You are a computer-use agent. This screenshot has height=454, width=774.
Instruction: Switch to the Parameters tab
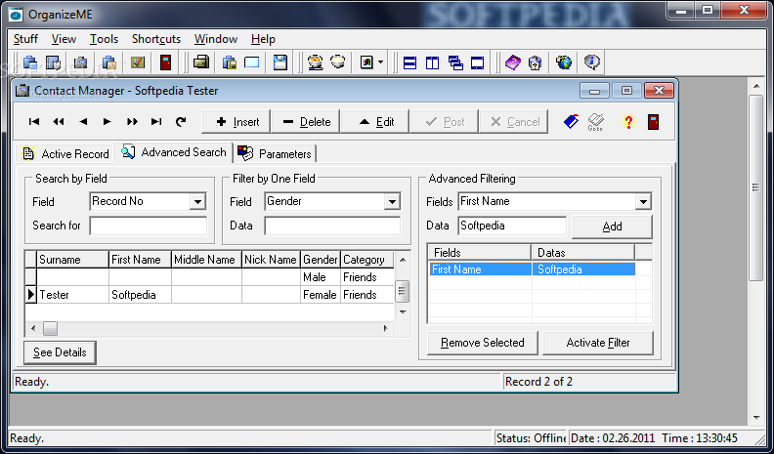tap(275, 154)
